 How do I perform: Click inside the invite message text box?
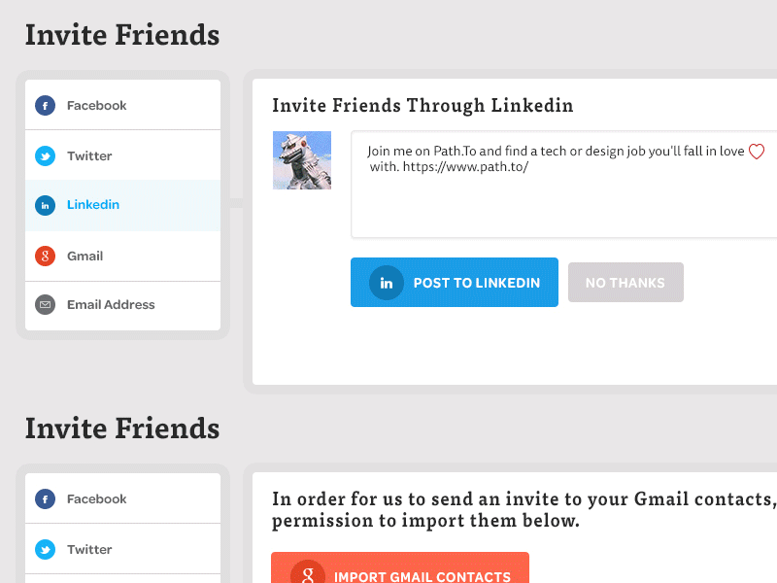click(x=564, y=185)
